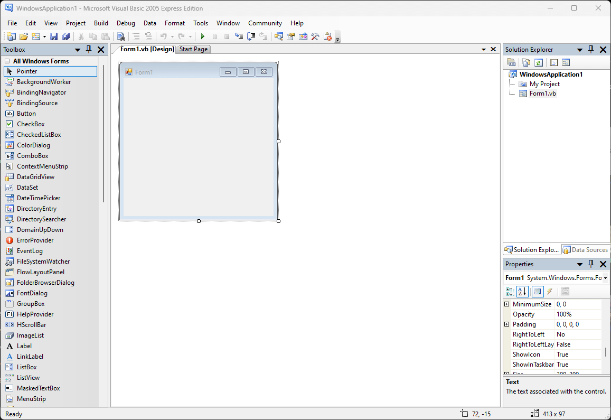
Task: Open the Add New Item dropdown arrow
Action: [44, 36]
